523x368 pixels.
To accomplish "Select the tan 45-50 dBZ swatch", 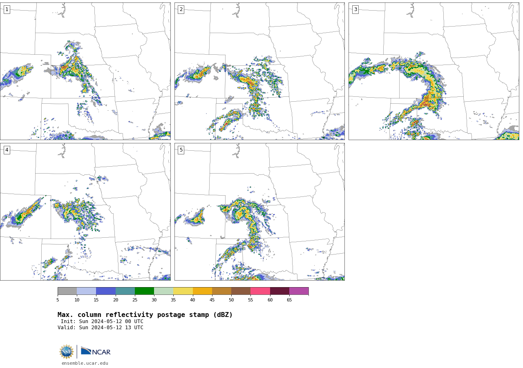I will pyautogui.click(x=221, y=291).
